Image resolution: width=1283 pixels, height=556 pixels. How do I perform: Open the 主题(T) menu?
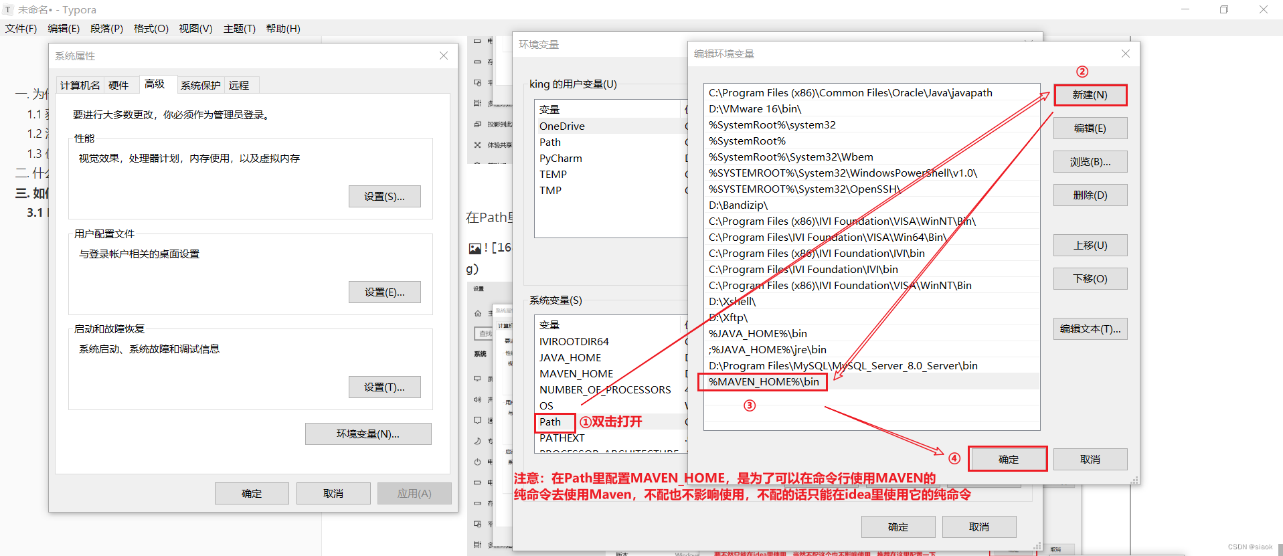pos(240,29)
